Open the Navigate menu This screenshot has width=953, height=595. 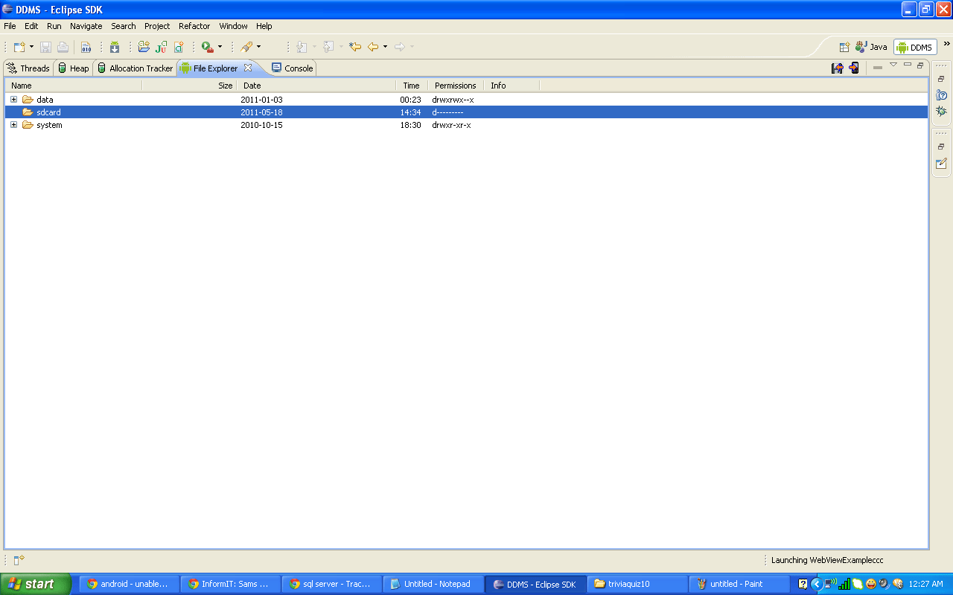click(86, 26)
